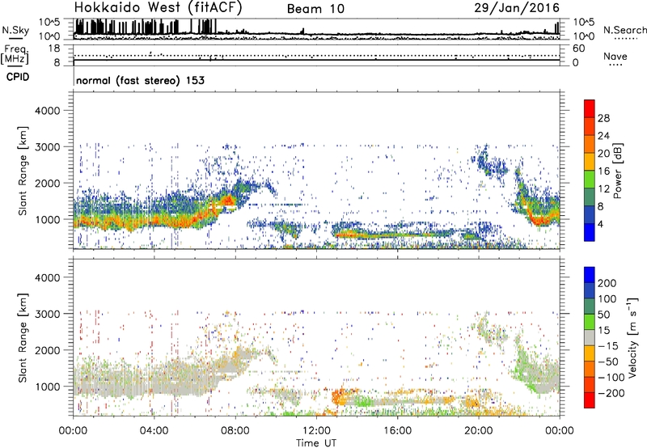Image resolution: width=647 pixels, height=448 pixels.
Task: Click the '4' Power colorbar label
Action: click(600, 224)
